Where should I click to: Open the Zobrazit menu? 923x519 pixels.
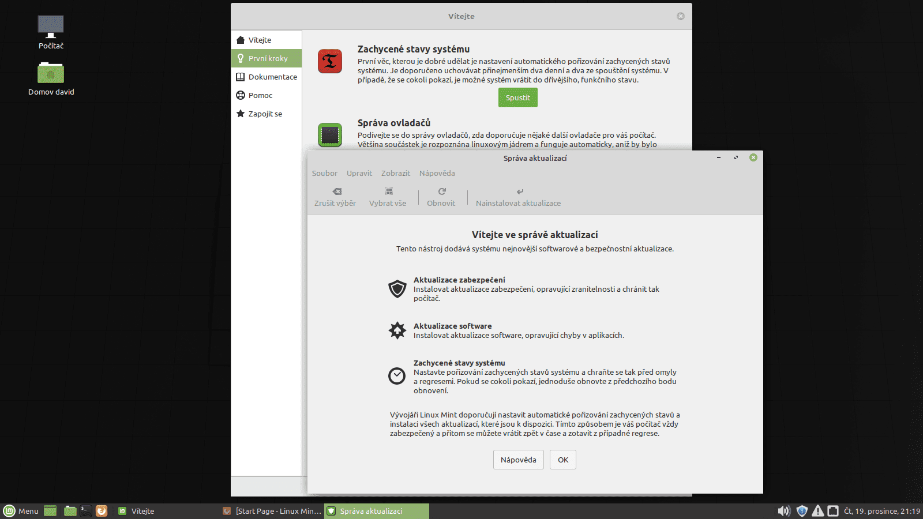[x=395, y=173]
